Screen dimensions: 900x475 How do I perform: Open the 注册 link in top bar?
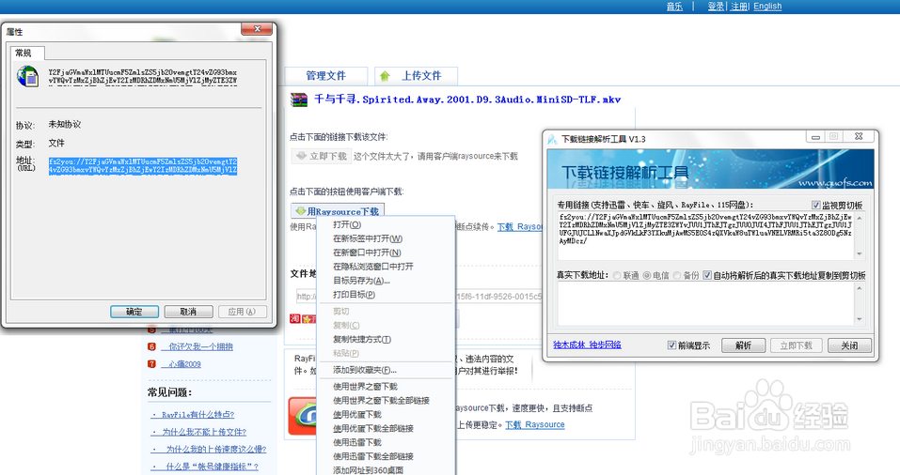click(738, 7)
